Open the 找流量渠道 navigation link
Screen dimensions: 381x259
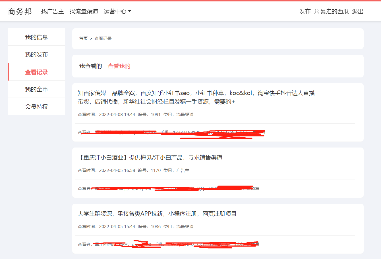pyautogui.click(x=84, y=11)
